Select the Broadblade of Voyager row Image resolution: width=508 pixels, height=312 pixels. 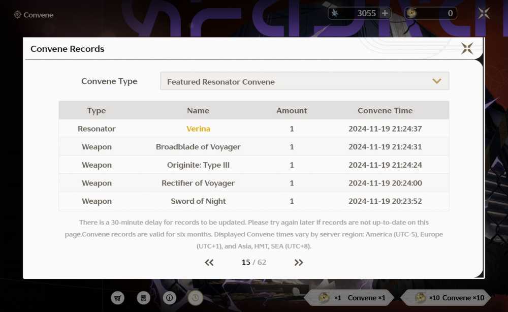pyautogui.click(x=254, y=147)
